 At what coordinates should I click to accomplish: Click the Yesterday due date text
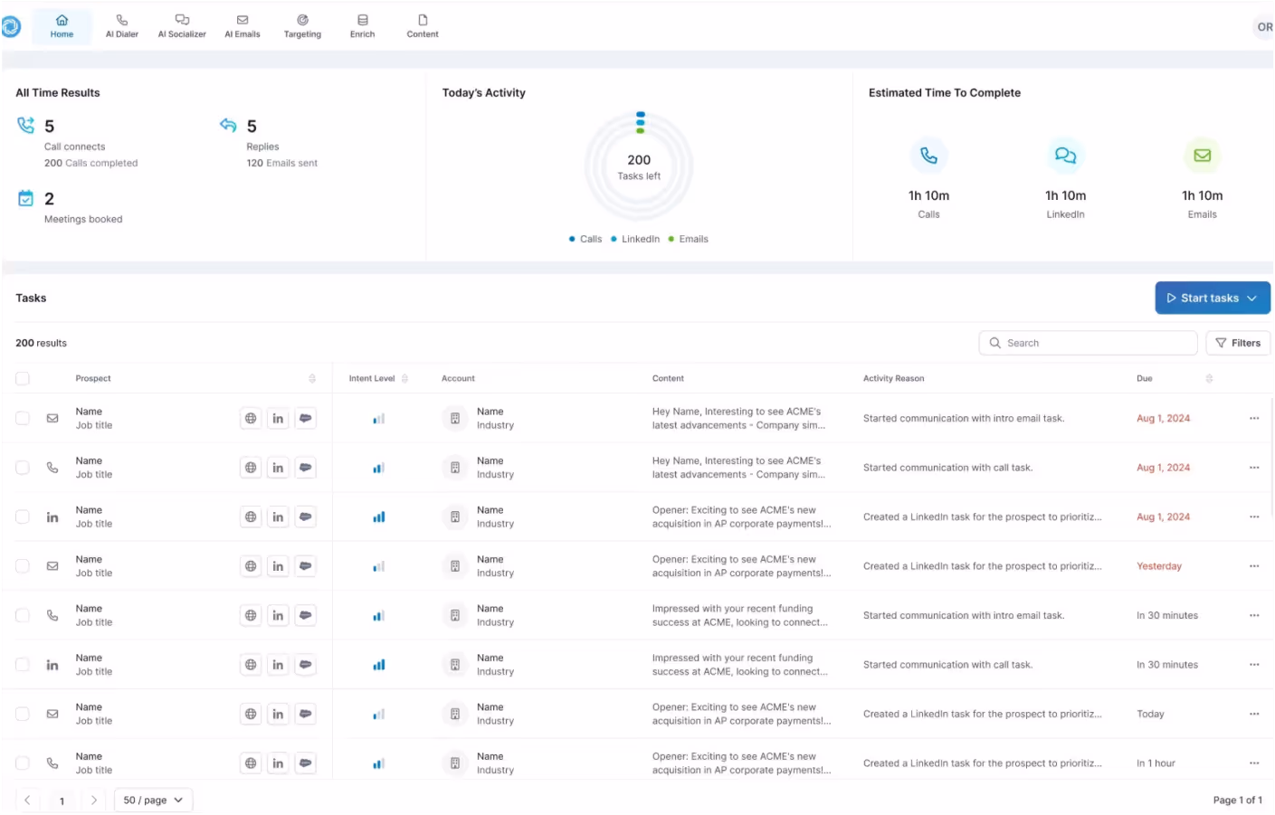click(1159, 566)
